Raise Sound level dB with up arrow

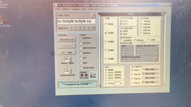click(x=70, y=70)
